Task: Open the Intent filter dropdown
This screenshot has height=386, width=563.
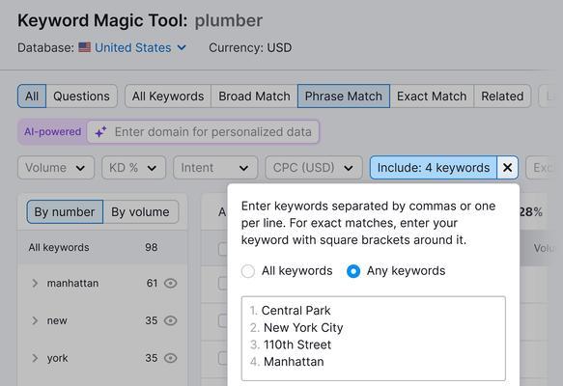Action: (x=215, y=168)
